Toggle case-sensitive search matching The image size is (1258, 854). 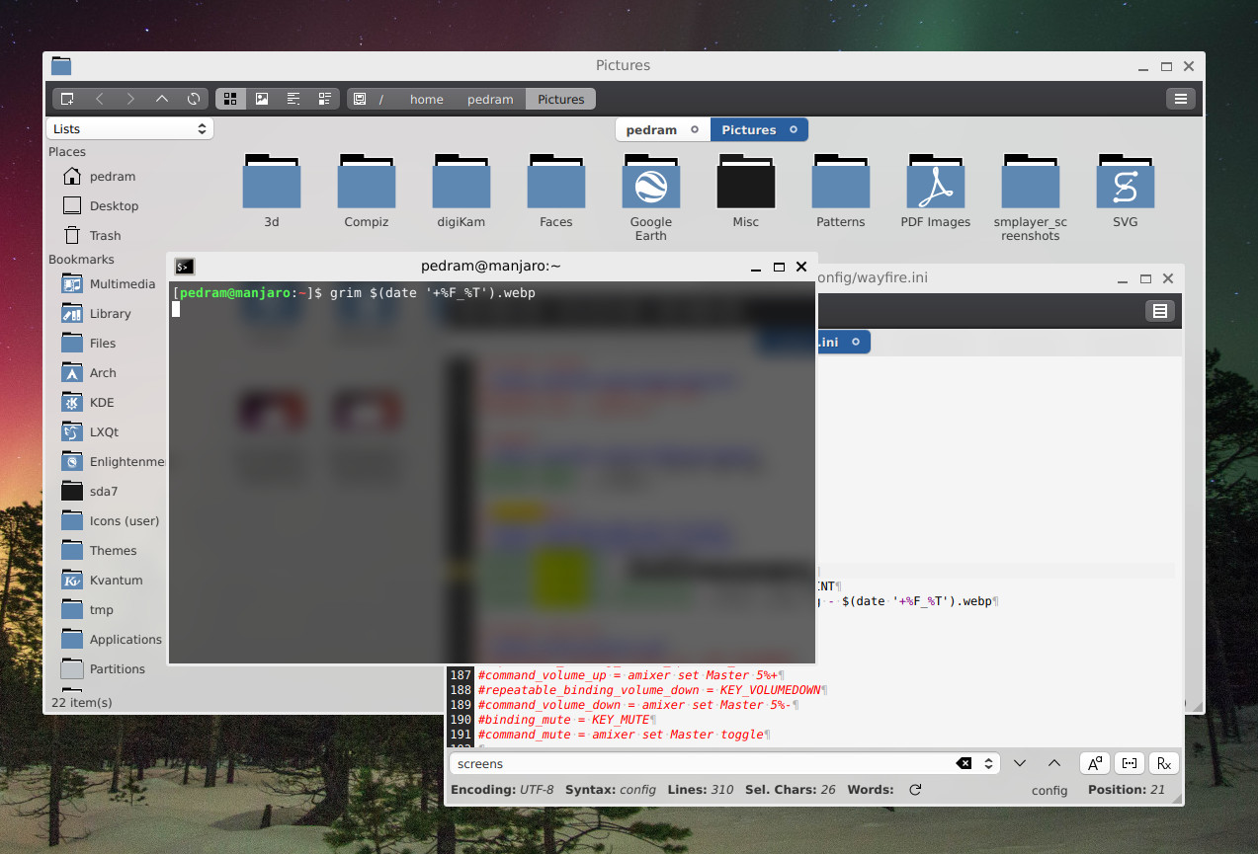pos(1094,762)
